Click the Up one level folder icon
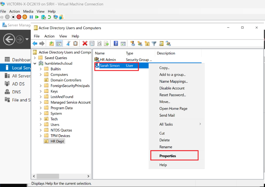 coord(51,44)
